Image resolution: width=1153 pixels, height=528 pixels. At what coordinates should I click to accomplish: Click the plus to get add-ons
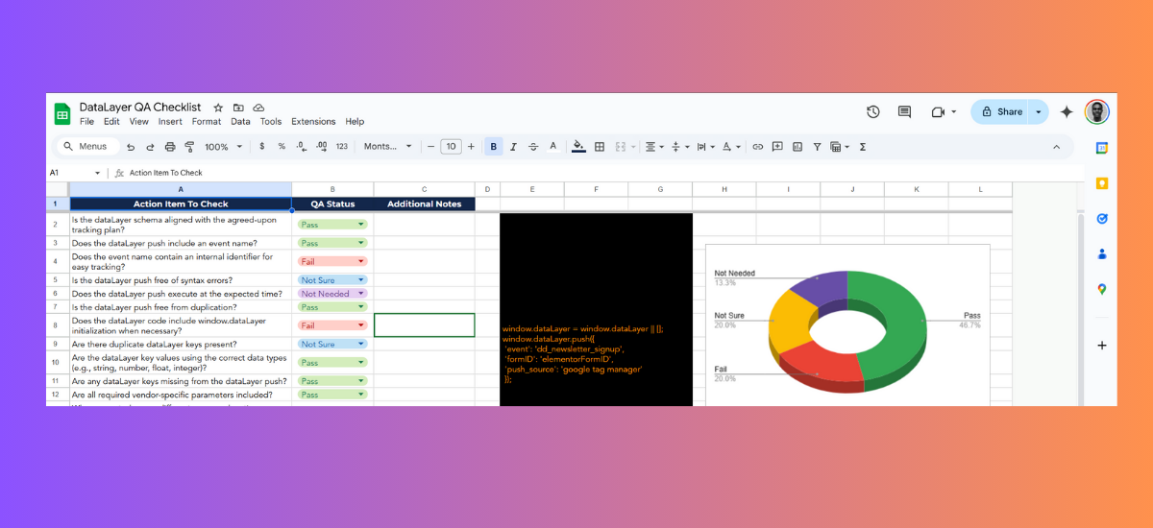tap(1102, 345)
